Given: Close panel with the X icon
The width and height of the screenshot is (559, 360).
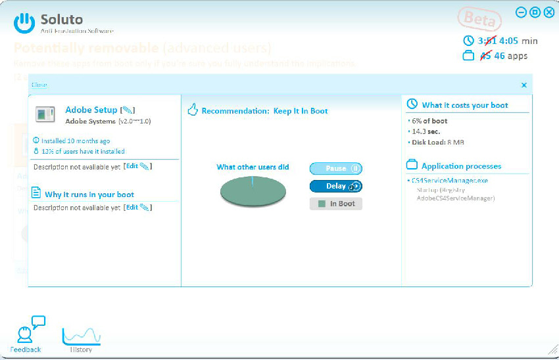Looking at the screenshot, I should tap(523, 85).
